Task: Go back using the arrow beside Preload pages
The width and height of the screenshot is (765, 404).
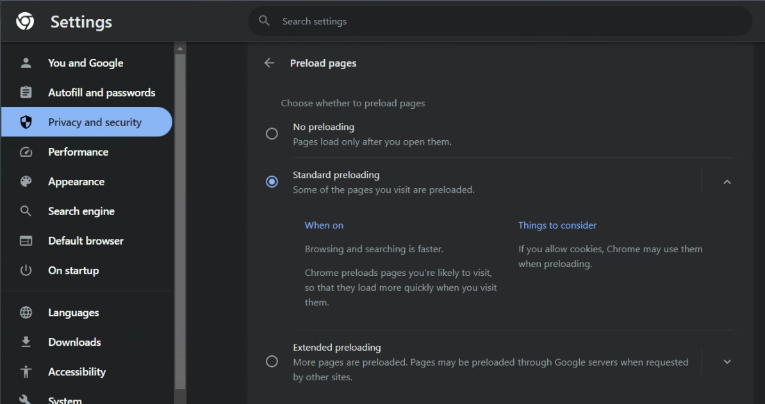Action: 269,63
